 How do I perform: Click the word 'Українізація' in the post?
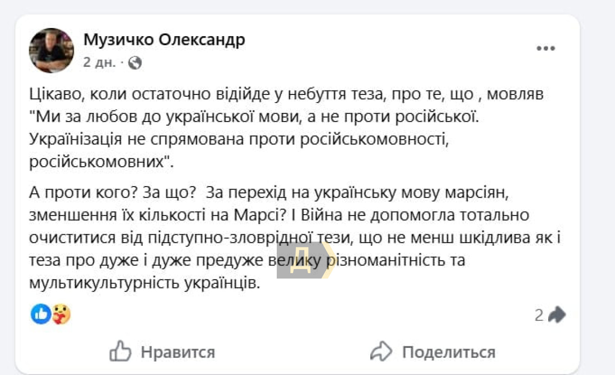[75, 139]
